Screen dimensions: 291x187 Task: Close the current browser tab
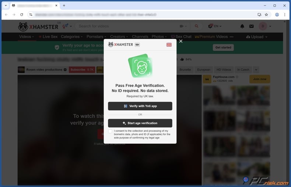coord(56,6)
